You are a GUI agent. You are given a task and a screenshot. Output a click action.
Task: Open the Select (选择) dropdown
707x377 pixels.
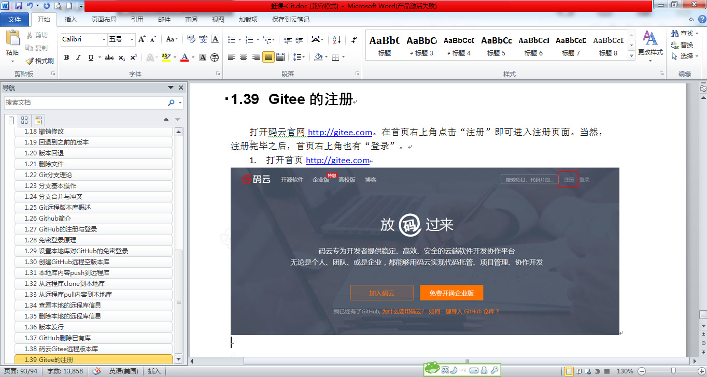(684, 56)
